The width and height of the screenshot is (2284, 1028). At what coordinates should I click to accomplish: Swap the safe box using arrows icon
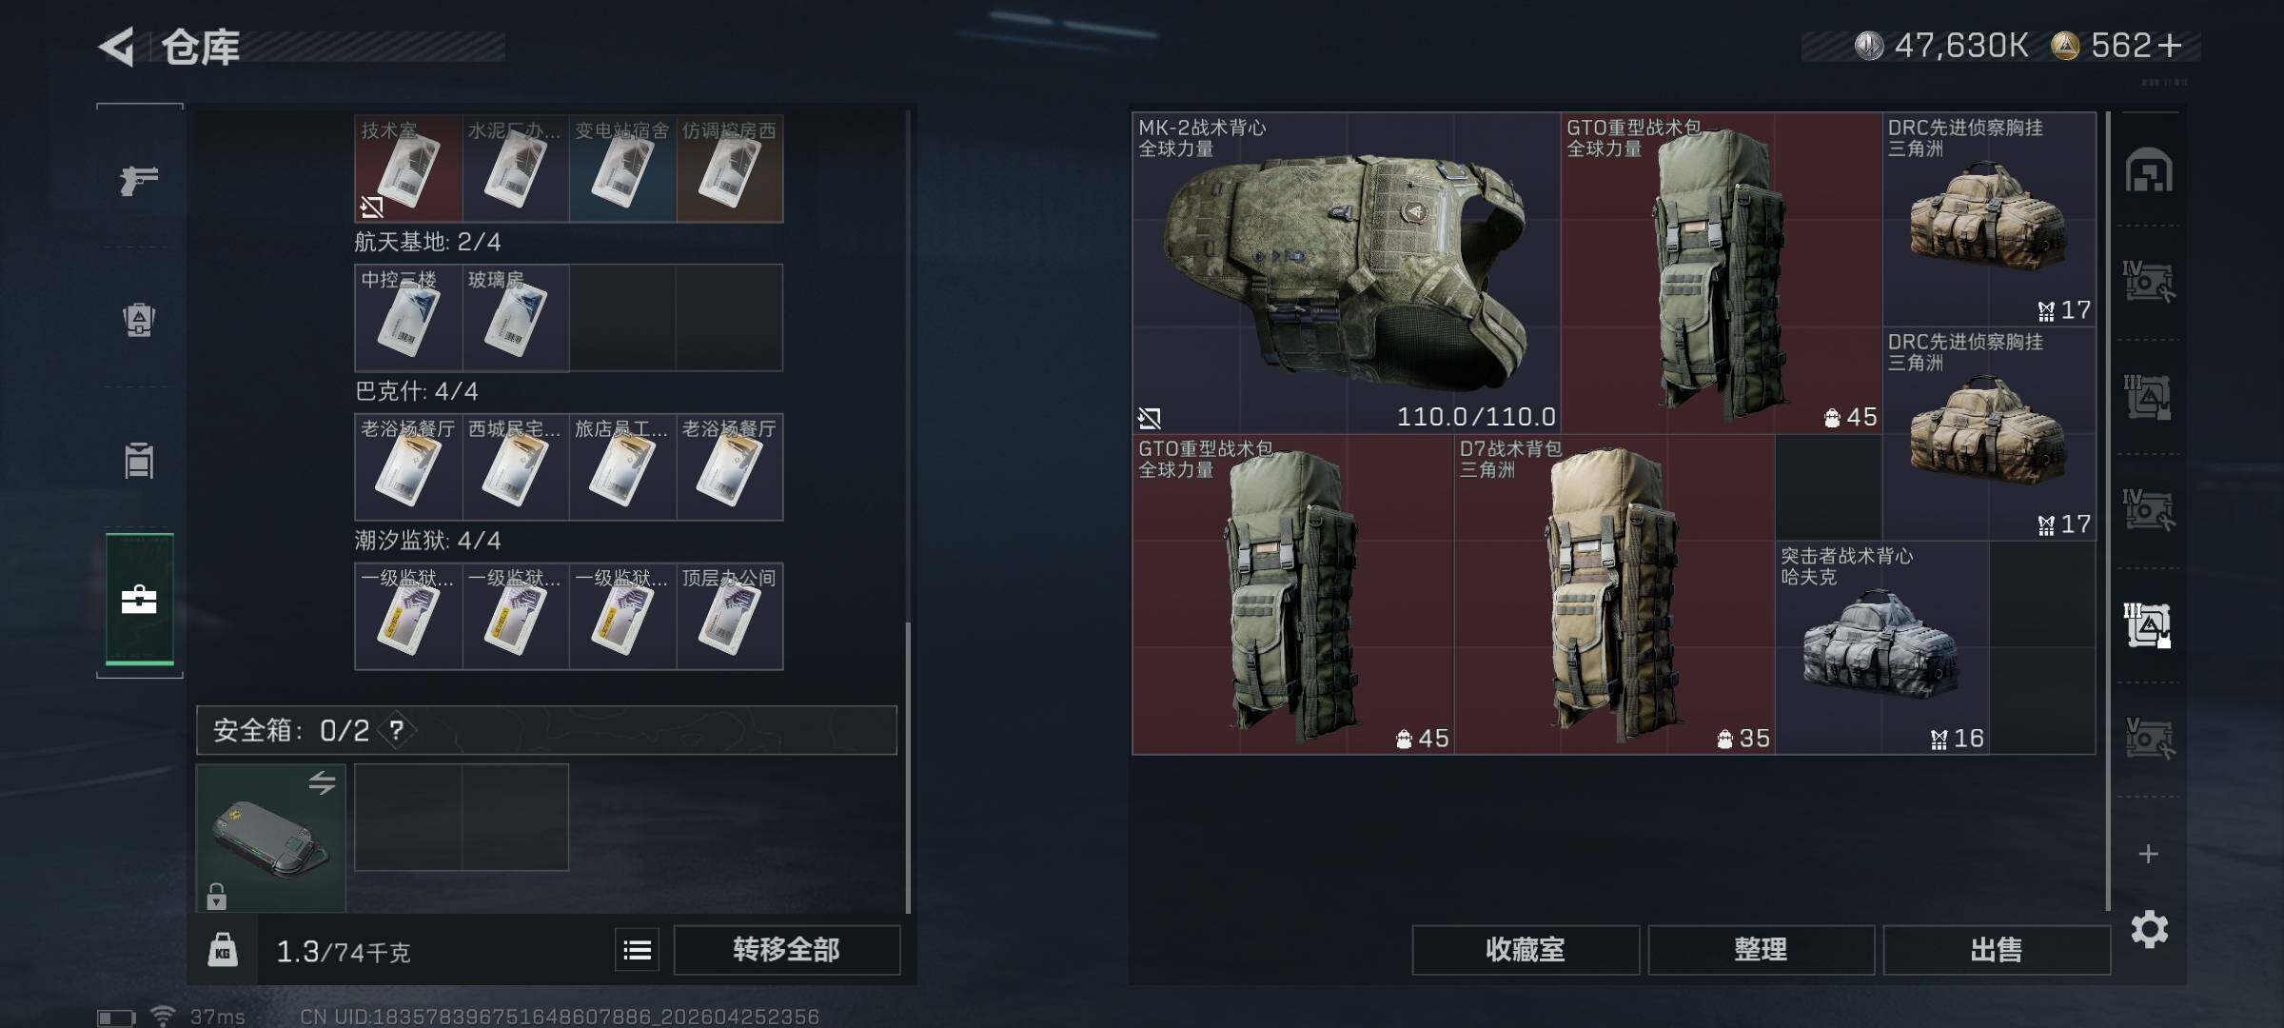[322, 782]
